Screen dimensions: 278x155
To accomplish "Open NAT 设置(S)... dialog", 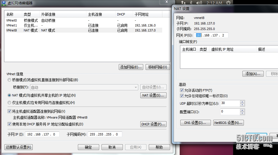I will click(x=153, y=95).
